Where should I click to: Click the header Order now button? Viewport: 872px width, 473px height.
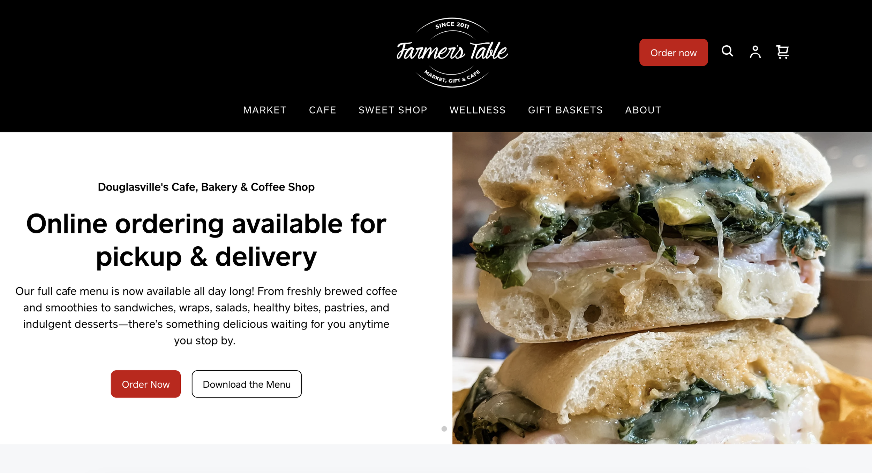(674, 53)
